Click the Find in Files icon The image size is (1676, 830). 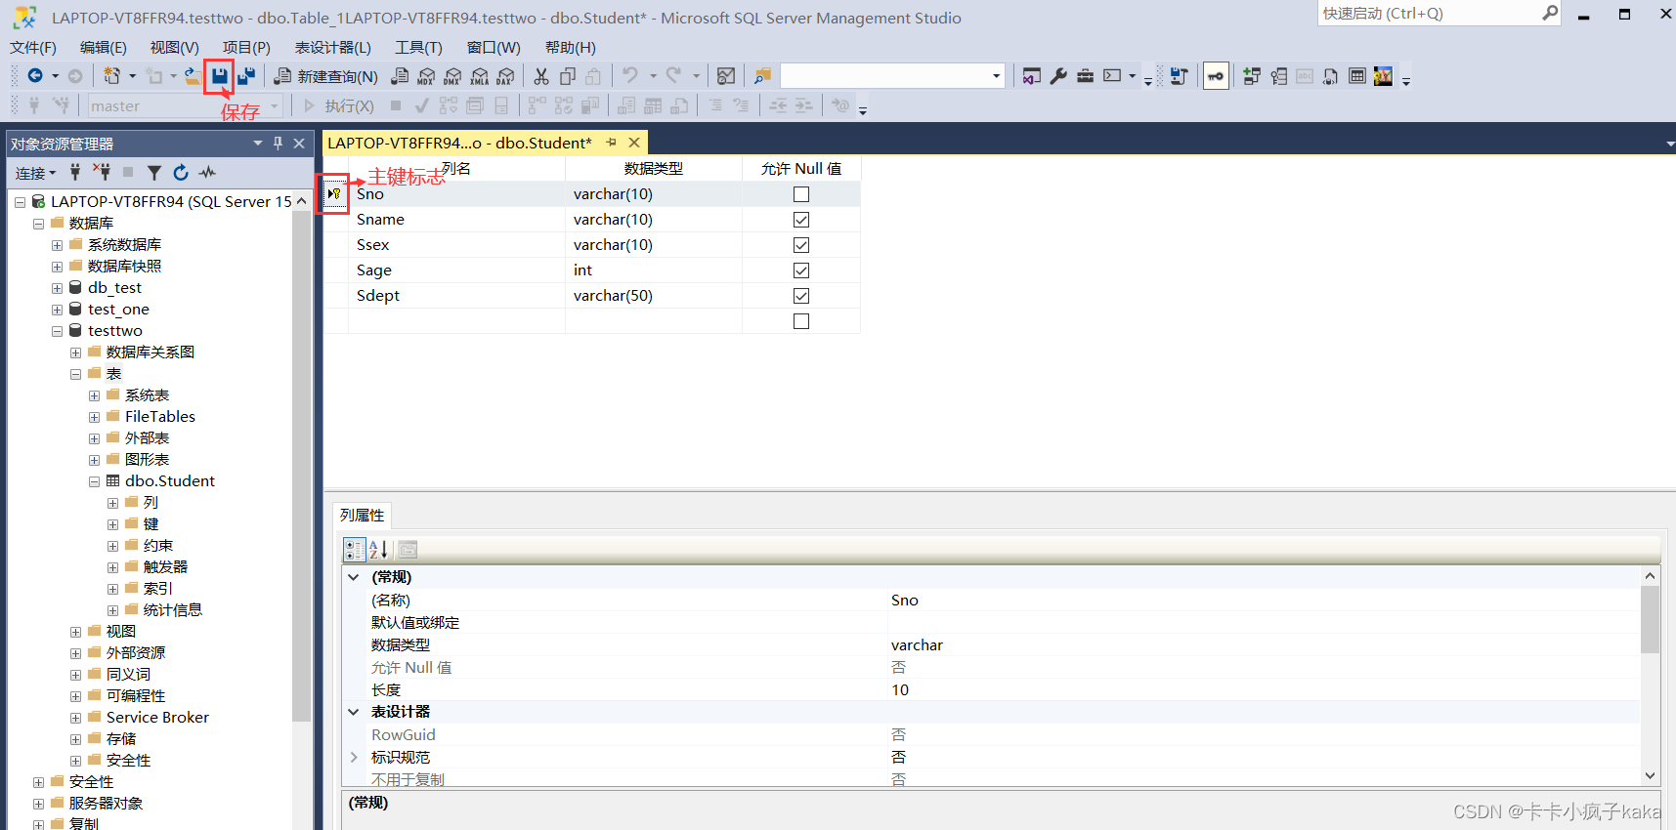(763, 76)
